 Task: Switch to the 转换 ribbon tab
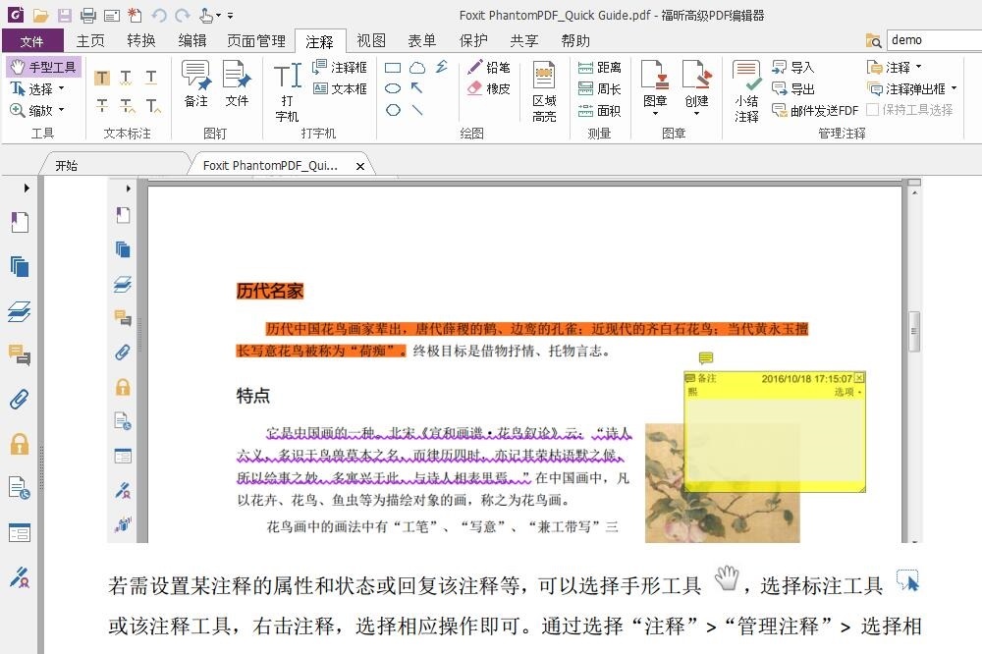[140, 40]
